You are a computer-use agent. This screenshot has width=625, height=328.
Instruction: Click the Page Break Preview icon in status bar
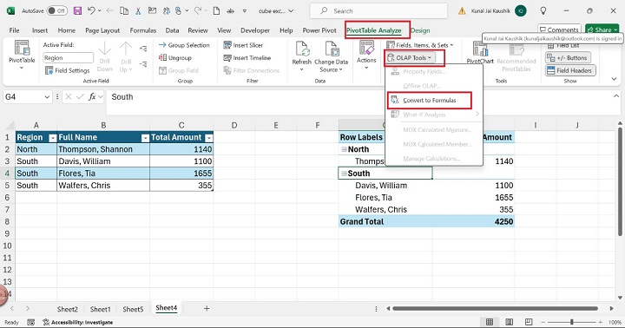529,322
